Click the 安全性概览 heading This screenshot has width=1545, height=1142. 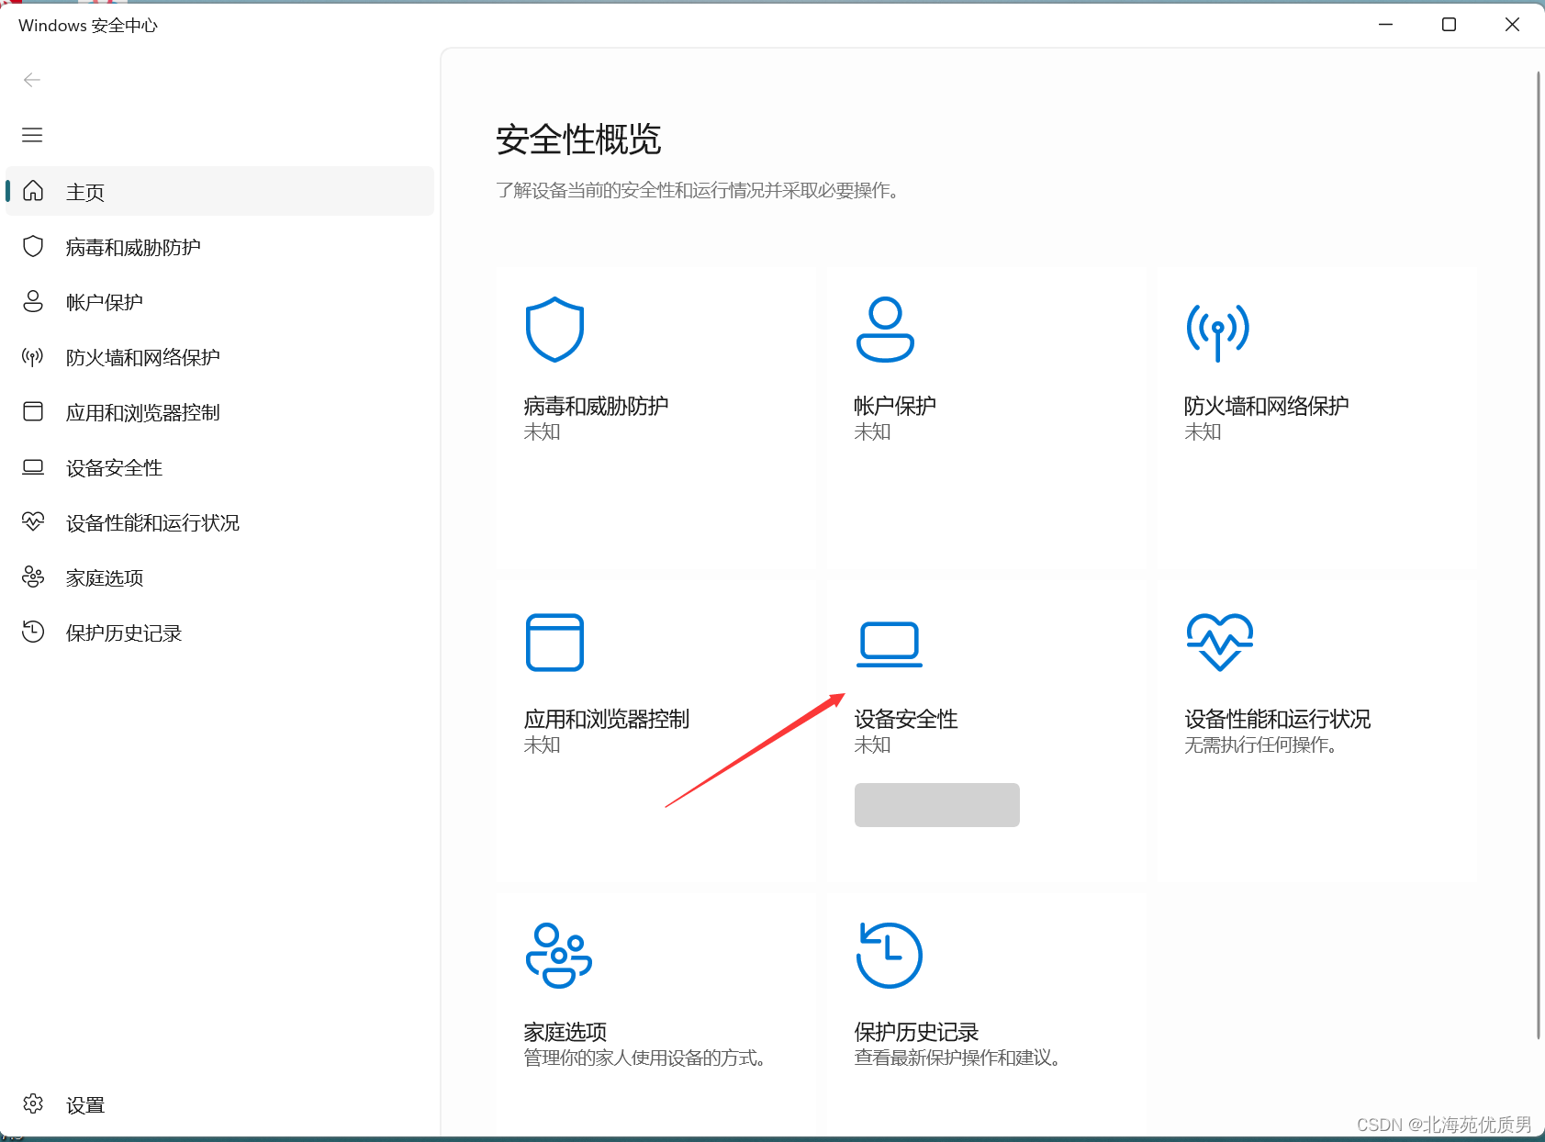tap(578, 140)
